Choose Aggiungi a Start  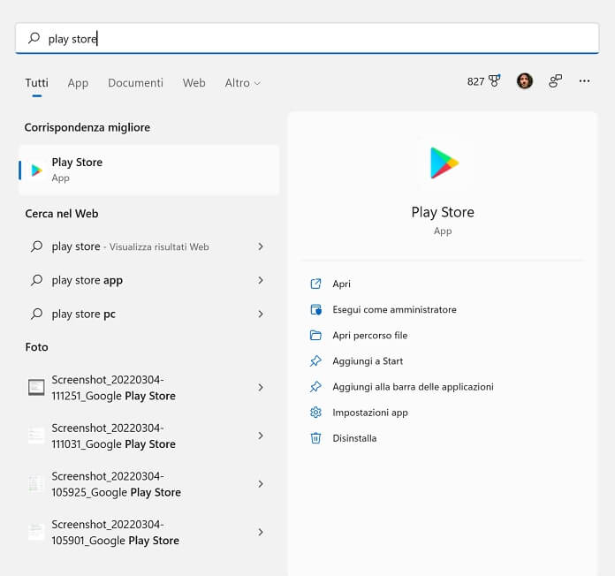coord(368,361)
